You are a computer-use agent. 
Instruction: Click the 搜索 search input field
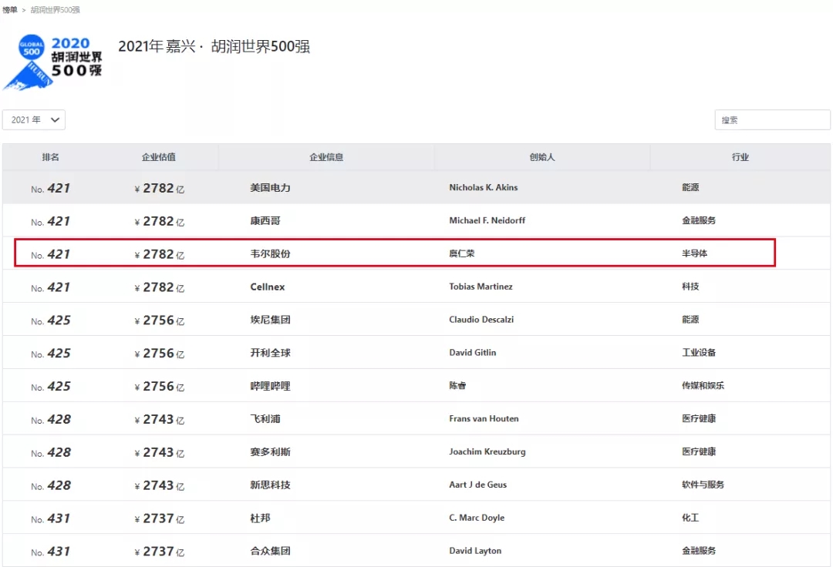click(x=772, y=120)
